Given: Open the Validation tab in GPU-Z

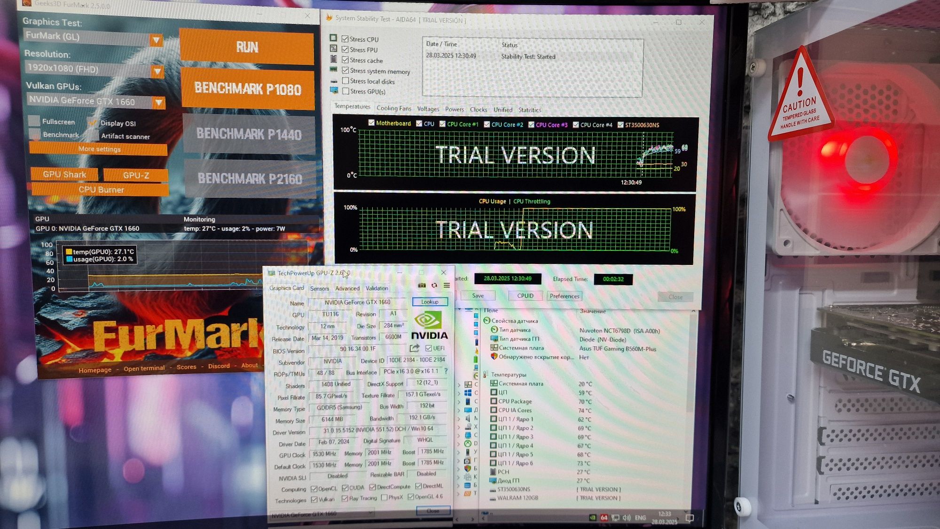Looking at the screenshot, I should tap(377, 288).
